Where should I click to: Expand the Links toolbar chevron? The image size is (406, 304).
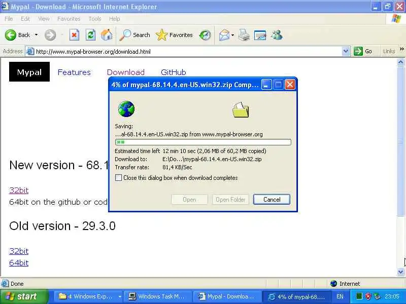coord(401,49)
